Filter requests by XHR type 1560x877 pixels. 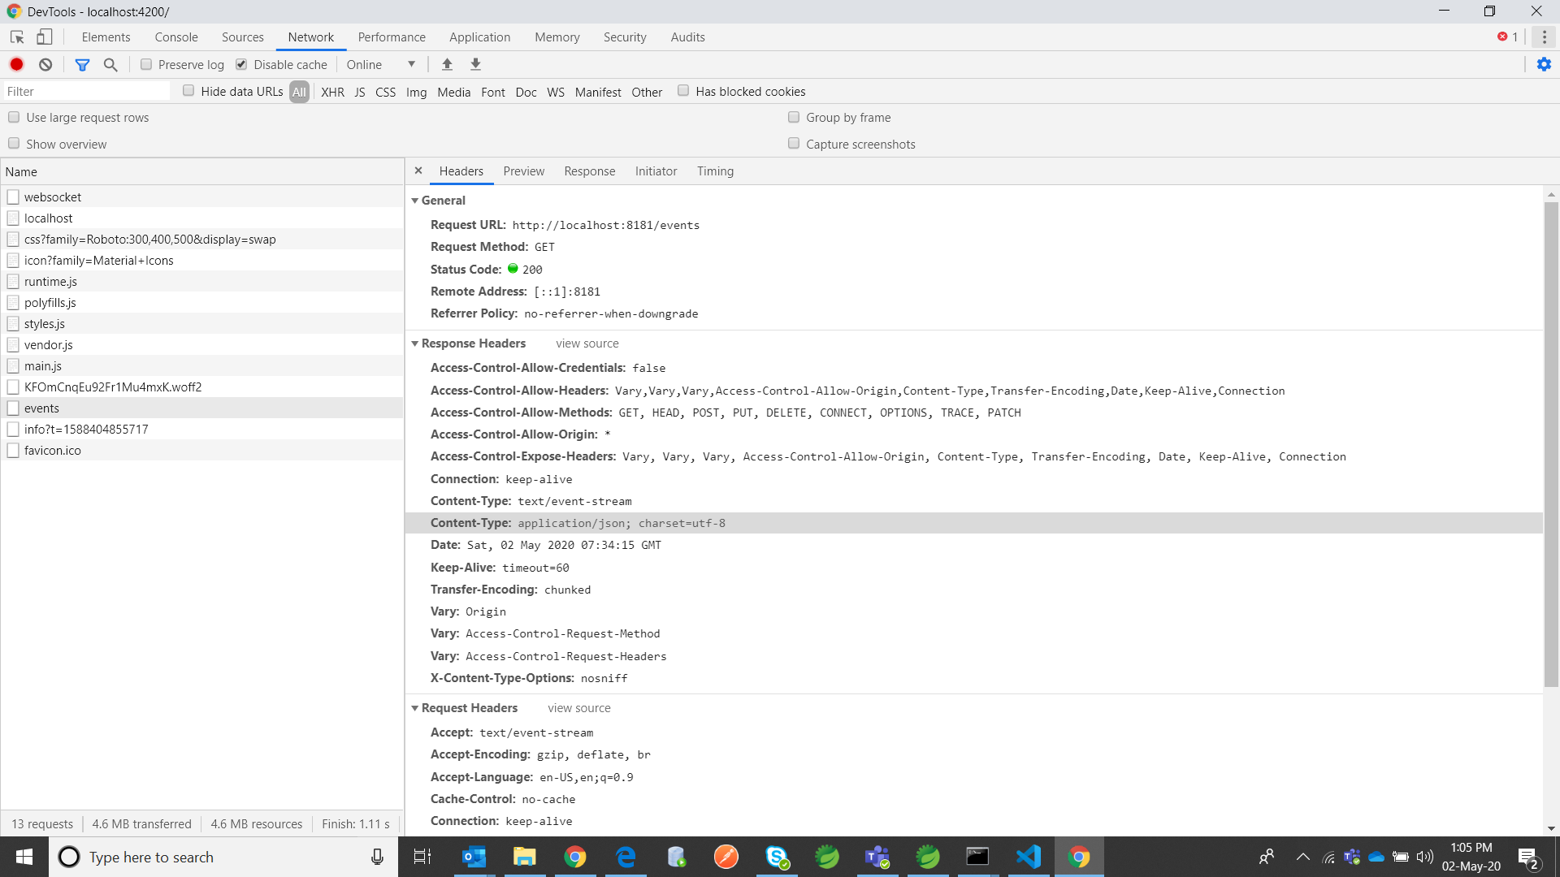click(332, 92)
